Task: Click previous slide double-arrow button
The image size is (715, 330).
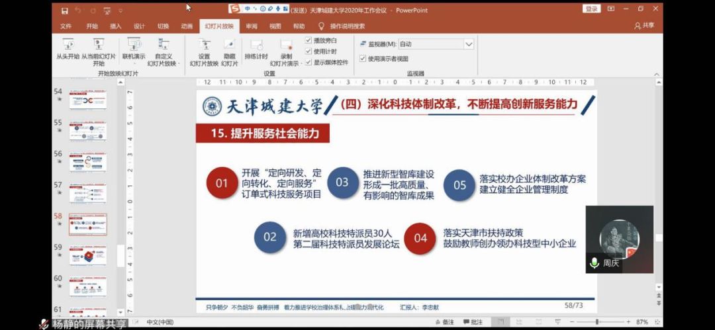Action: coord(659,296)
